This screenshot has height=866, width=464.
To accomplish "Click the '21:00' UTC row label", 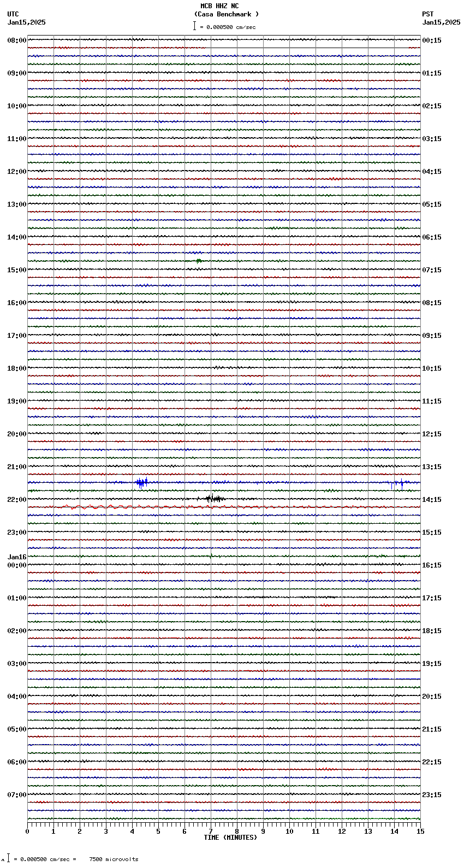I will (17, 467).
